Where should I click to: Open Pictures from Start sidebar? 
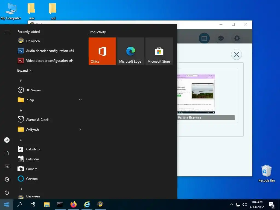(x=7, y=166)
